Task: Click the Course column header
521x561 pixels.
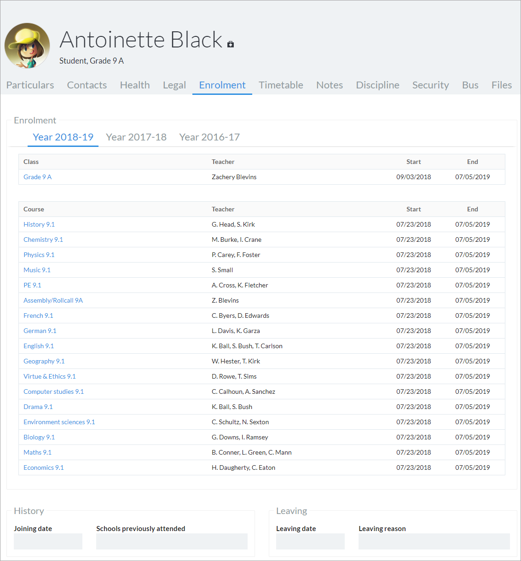Action: (x=34, y=209)
